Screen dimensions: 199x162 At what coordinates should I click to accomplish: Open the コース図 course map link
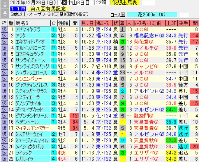[118, 15]
